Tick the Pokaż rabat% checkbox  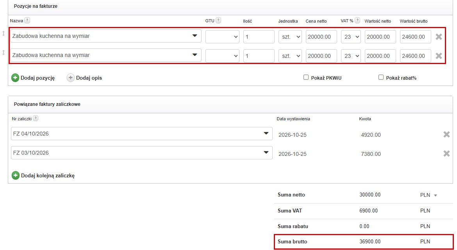[x=381, y=77]
